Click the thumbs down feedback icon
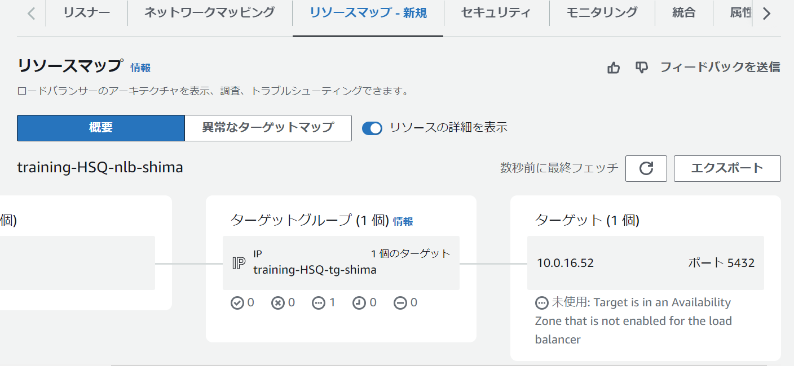The height and width of the screenshot is (366, 794). click(x=642, y=68)
